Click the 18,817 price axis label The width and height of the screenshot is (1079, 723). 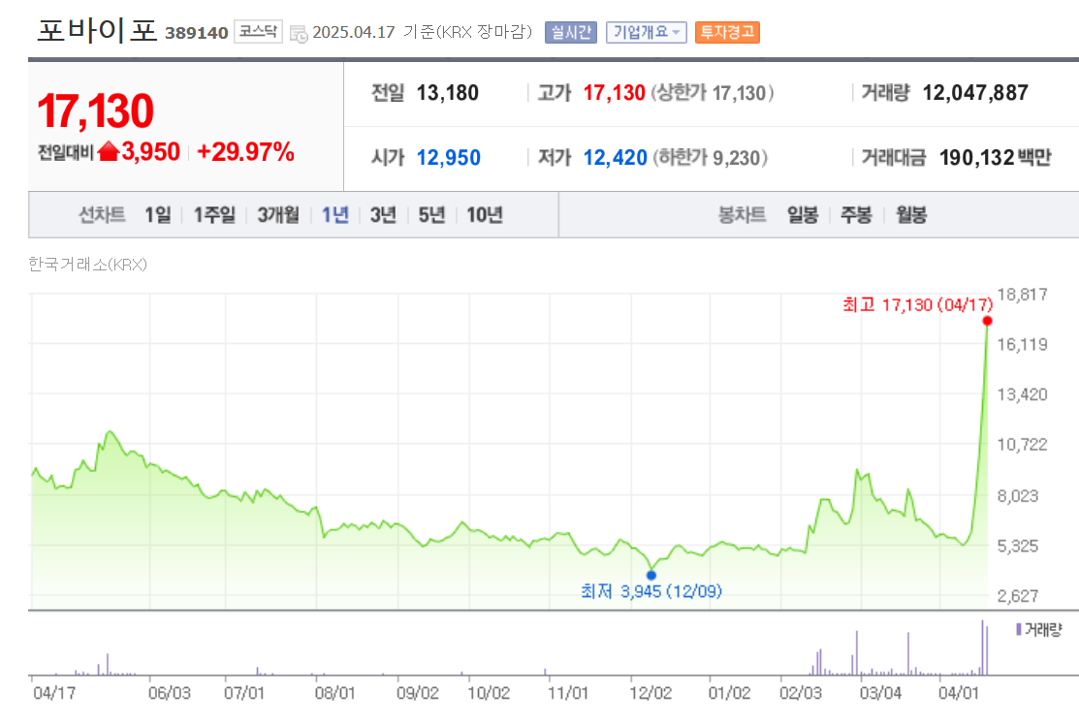[x=1022, y=295]
